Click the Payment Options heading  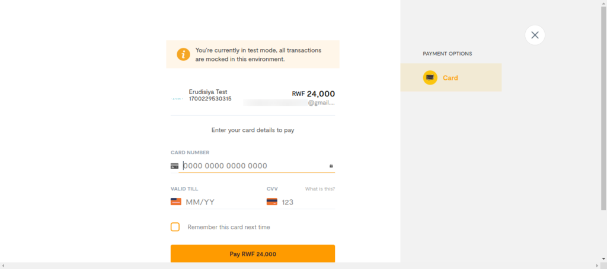(x=447, y=54)
